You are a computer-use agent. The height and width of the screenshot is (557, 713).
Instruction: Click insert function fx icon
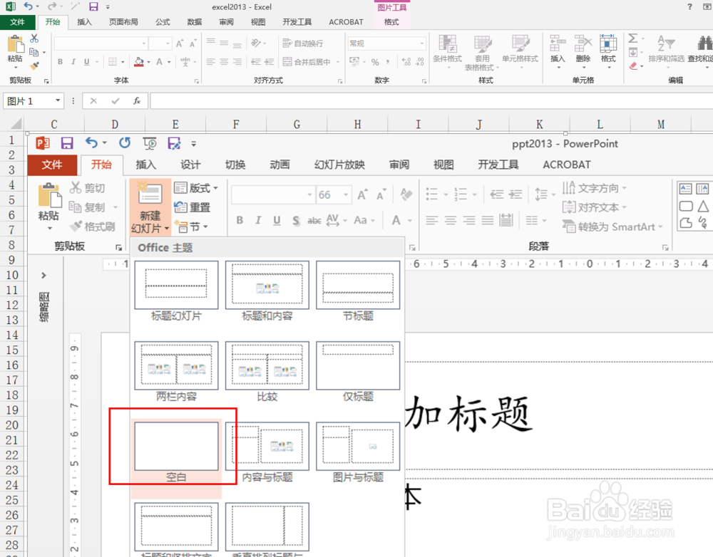click(x=137, y=101)
